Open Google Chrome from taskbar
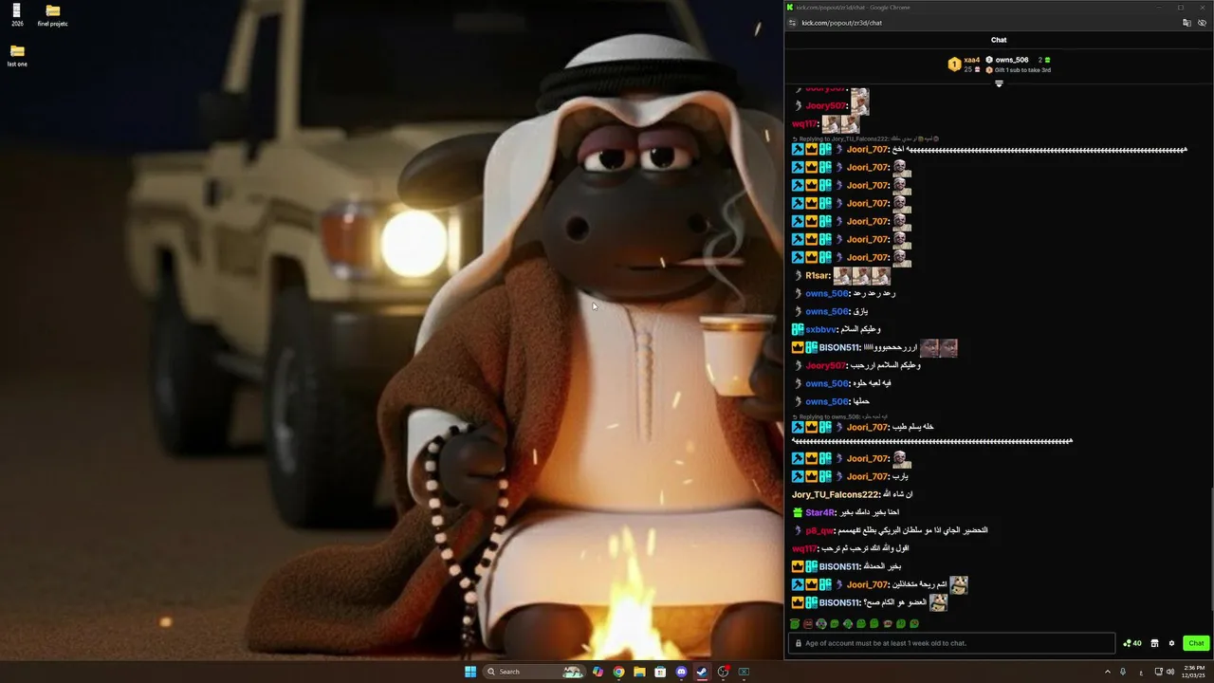The width and height of the screenshot is (1214, 683). (618, 672)
